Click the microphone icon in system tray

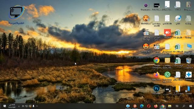pos(33,106)
